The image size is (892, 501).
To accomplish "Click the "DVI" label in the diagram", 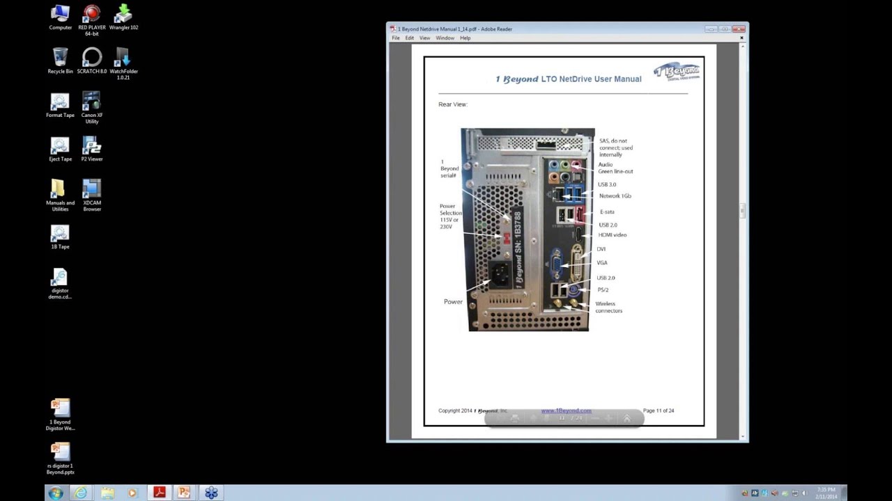I will click(601, 249).
